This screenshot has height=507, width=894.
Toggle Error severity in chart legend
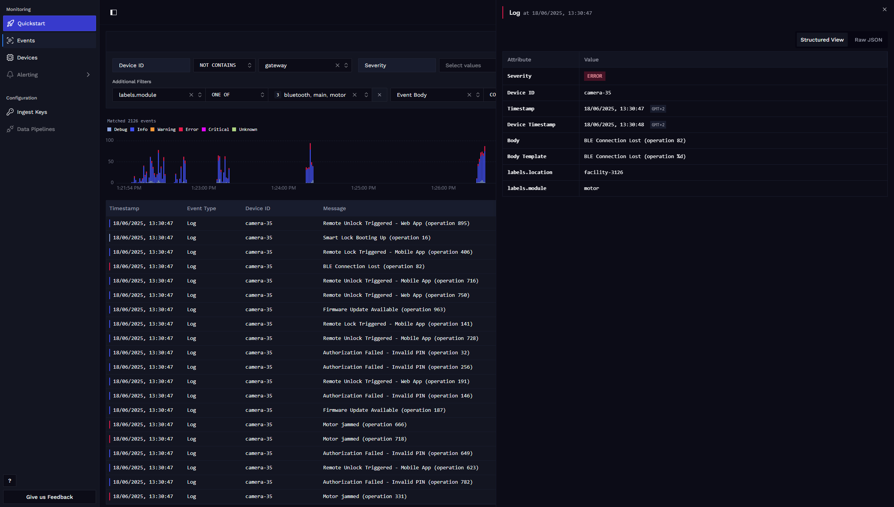pos(189,129)
